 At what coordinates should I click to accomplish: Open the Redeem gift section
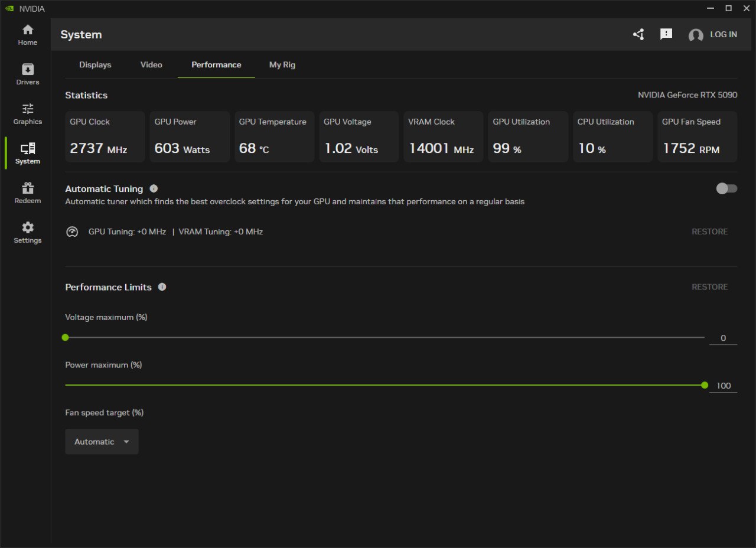pos(27,193)
